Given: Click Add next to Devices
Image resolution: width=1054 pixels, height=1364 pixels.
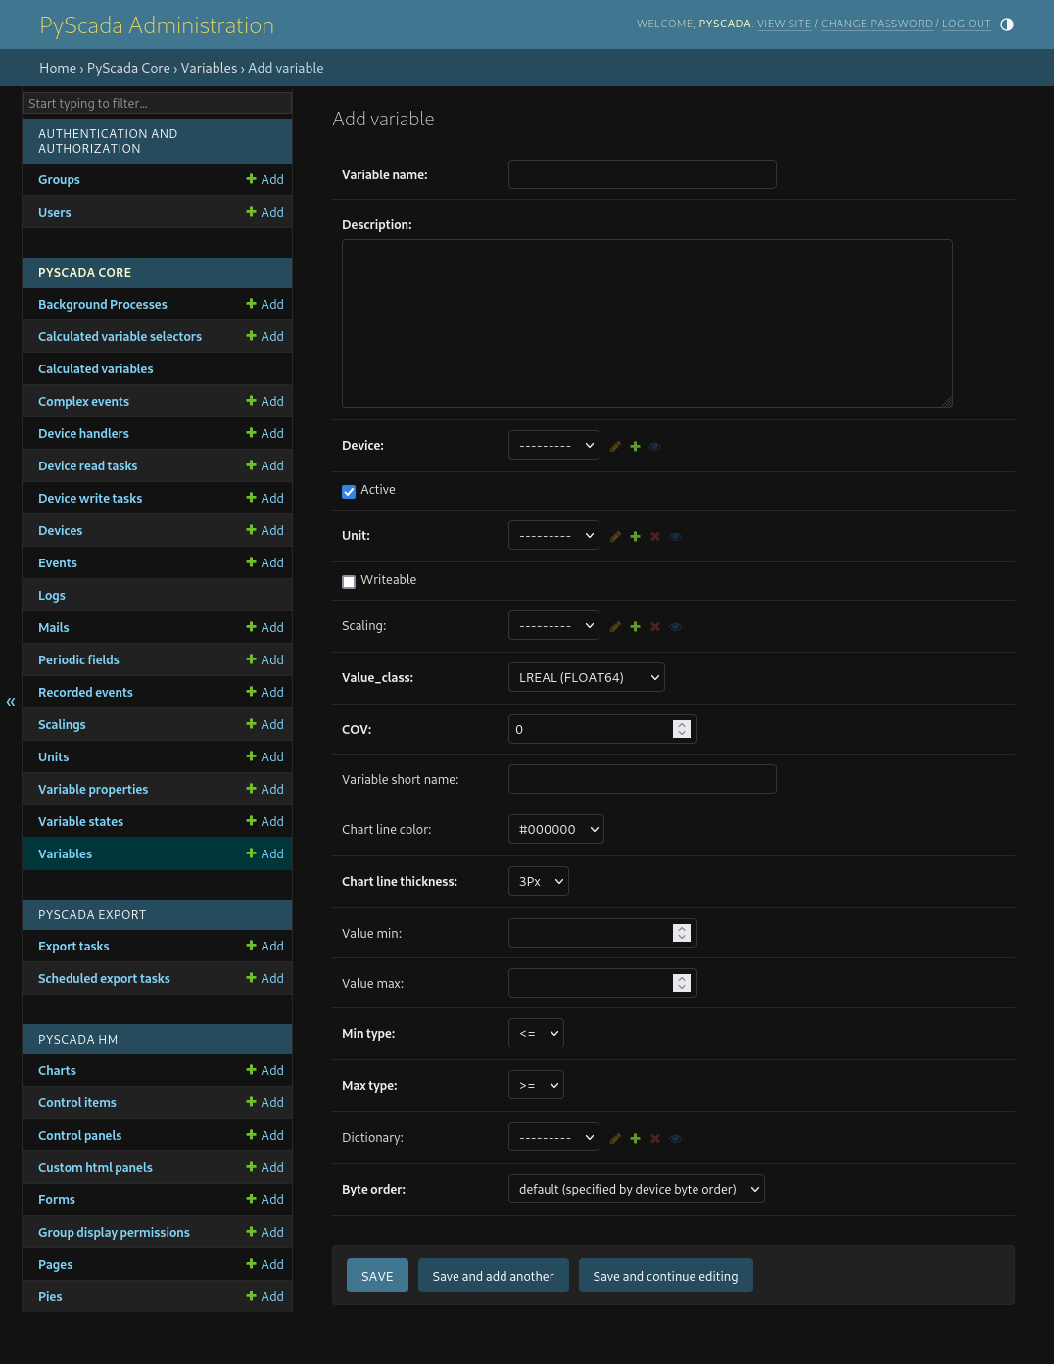Looking at the screenshot, I should (264, 530).
